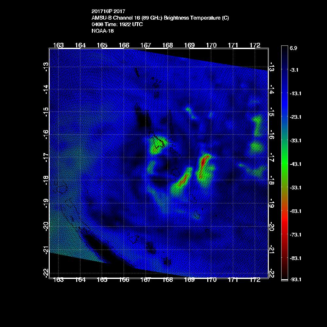Image resolution: width=327 pixels, height=327 pixels.
Task: Click longitude label "163" on the top axis
Action: [x=59, y=45]
